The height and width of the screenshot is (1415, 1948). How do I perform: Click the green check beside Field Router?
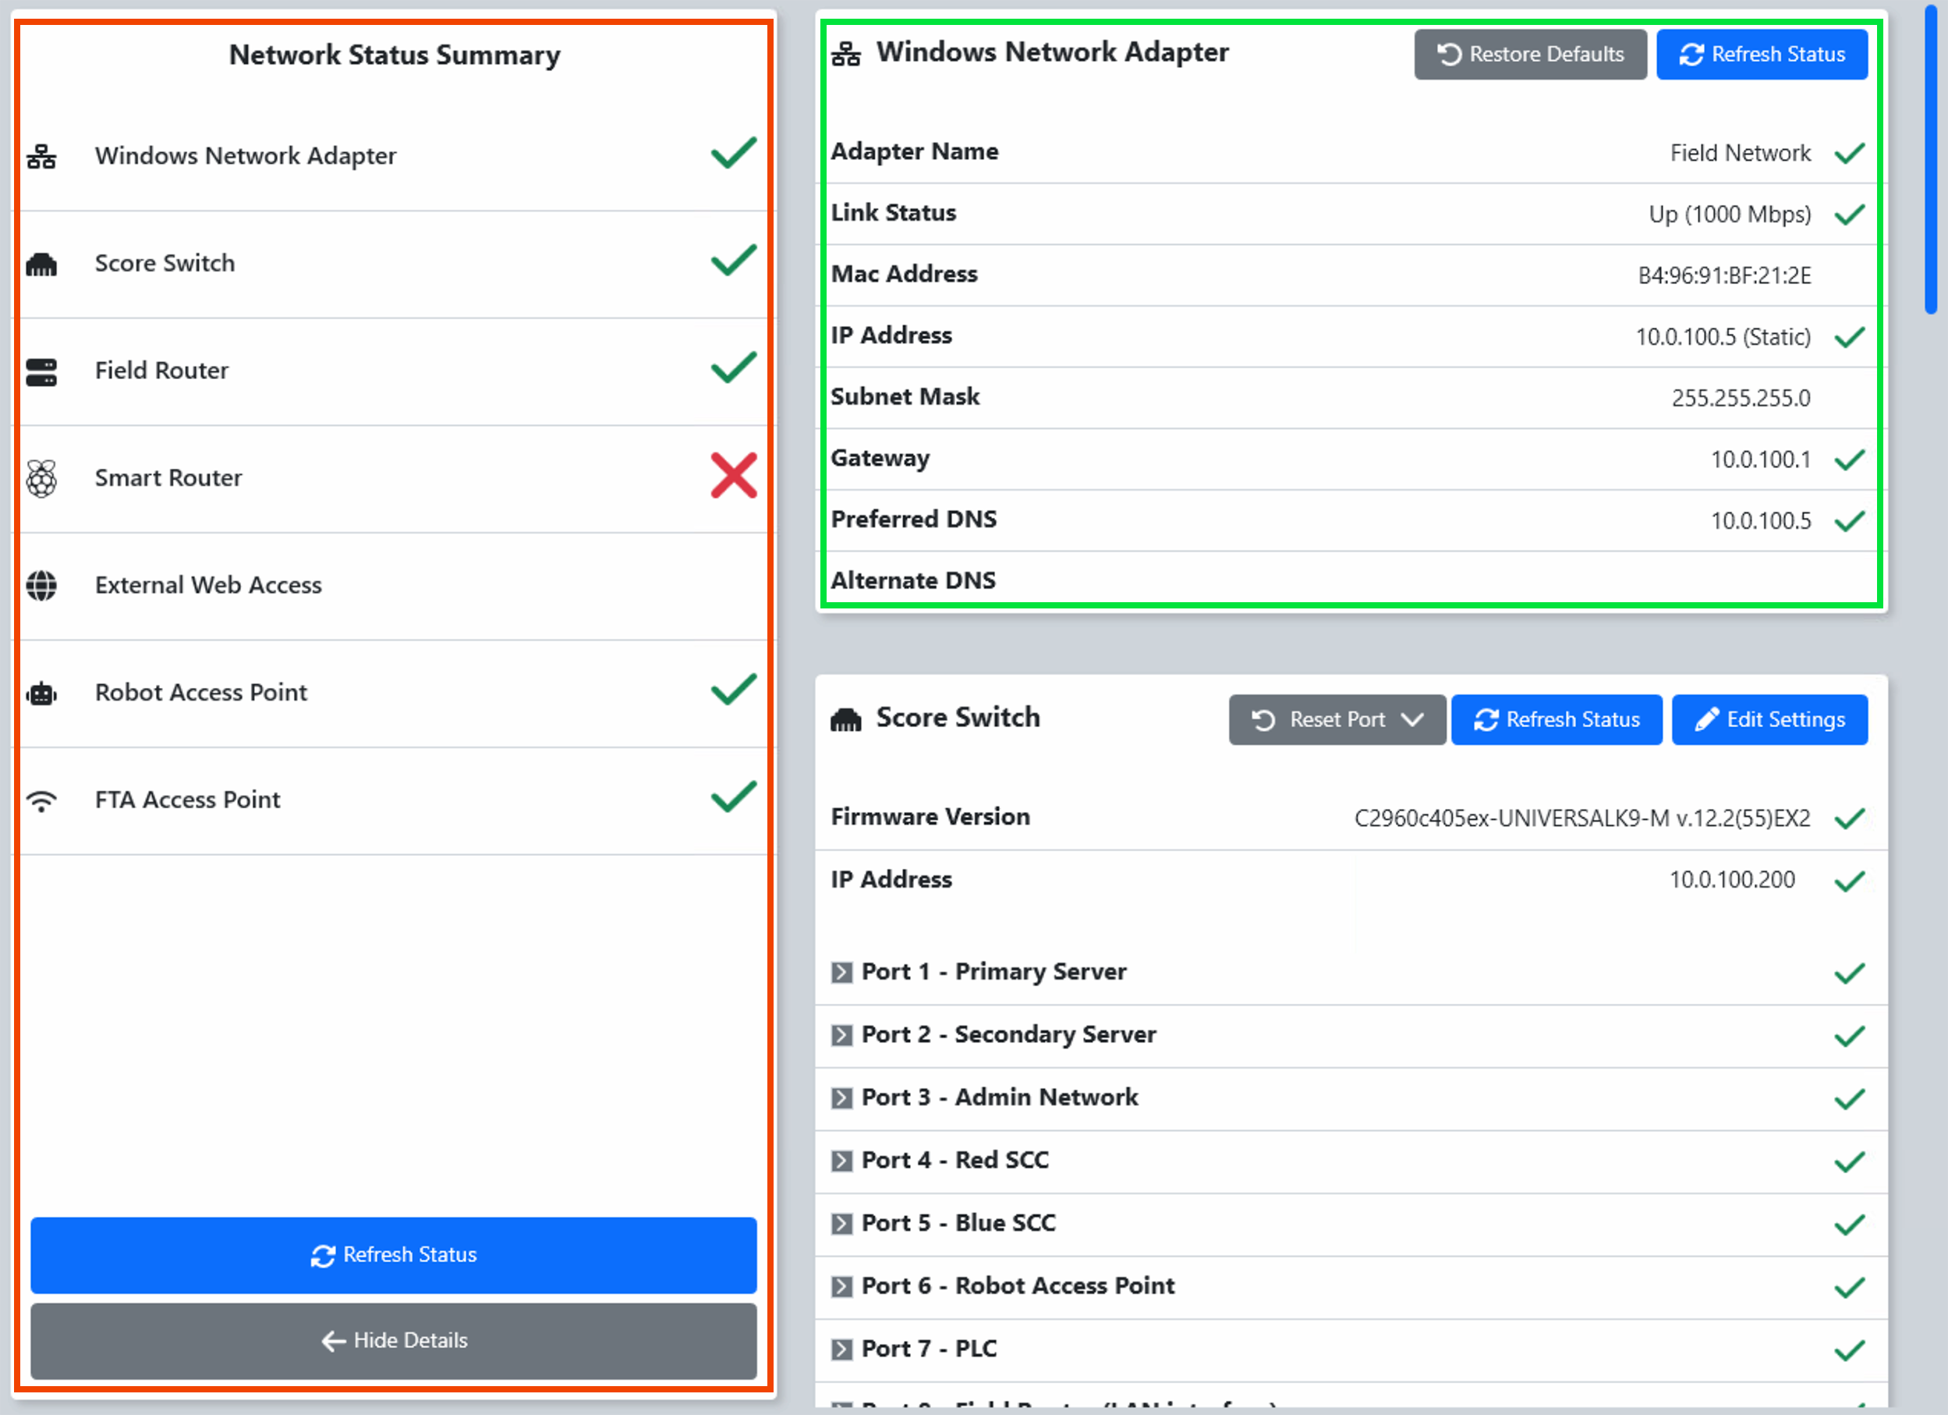[734, 368]
